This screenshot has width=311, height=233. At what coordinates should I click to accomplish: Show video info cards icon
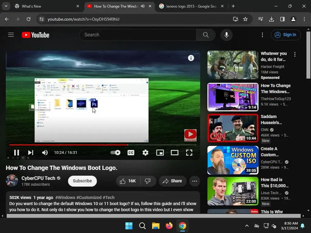coord(191,58)
